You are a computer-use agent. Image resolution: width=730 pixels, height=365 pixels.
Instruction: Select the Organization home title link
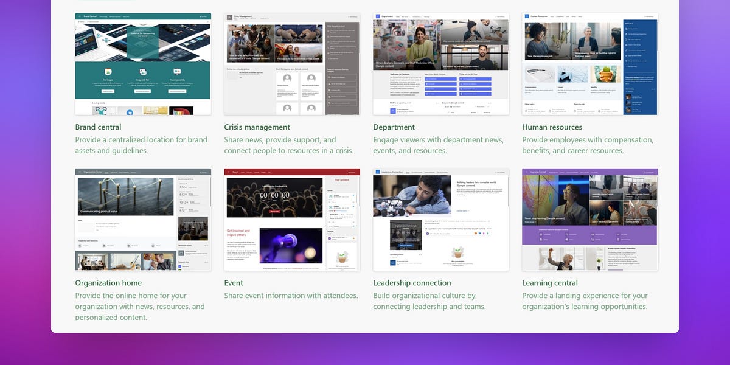pyautogui.click(x=108, y=283)
